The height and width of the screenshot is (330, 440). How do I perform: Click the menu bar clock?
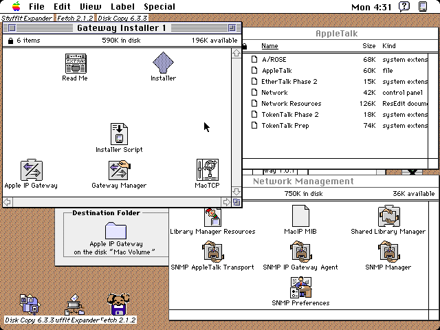pos(371,7)
